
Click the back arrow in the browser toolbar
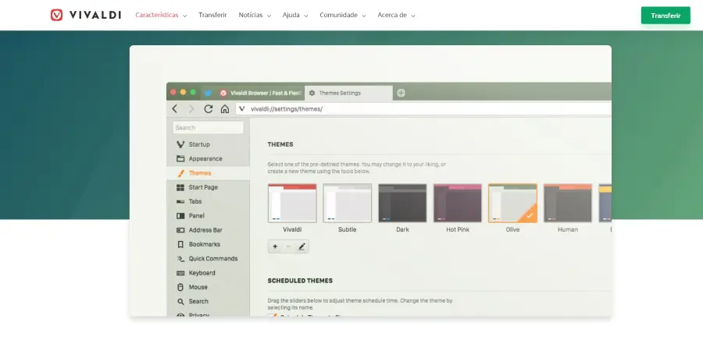click(175, 108)
